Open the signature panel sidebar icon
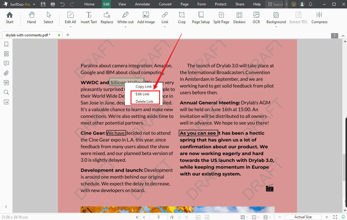Viewport: 347px width, 220px height. point(6,102)
